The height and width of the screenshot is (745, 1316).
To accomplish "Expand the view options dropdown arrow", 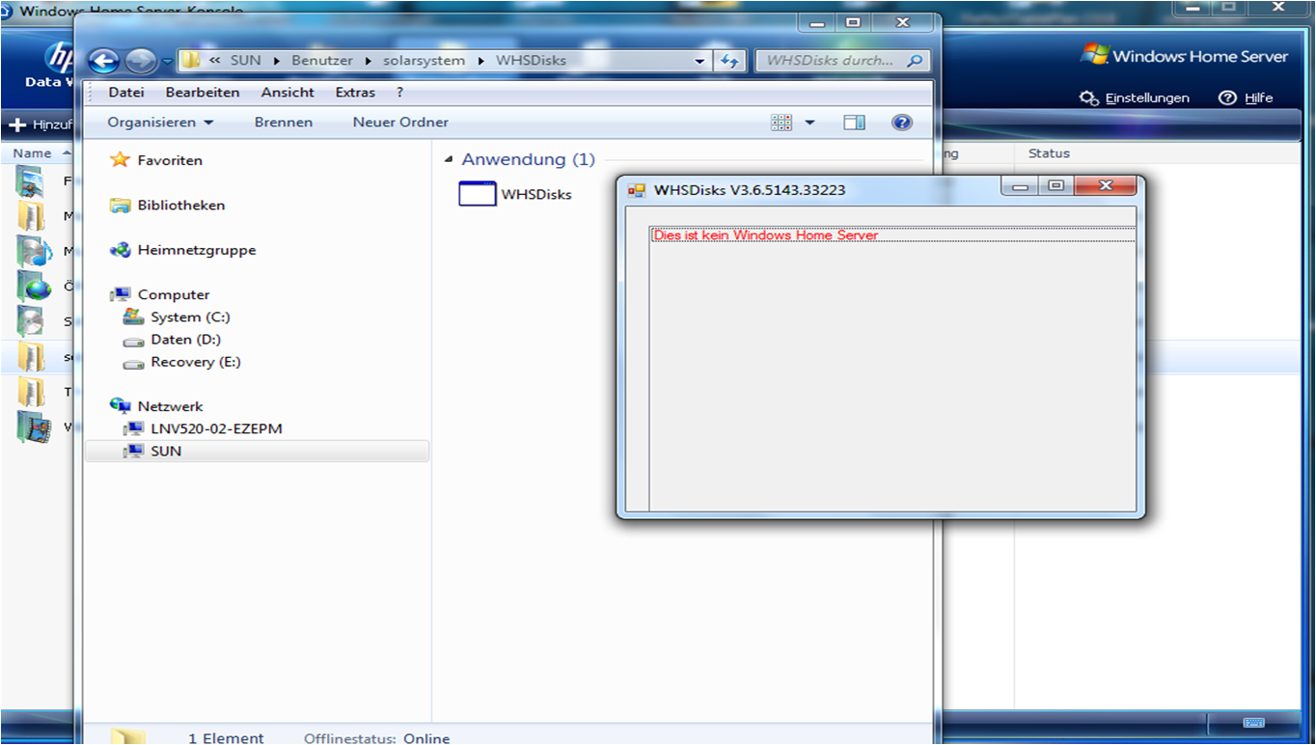I will point(809,123).
